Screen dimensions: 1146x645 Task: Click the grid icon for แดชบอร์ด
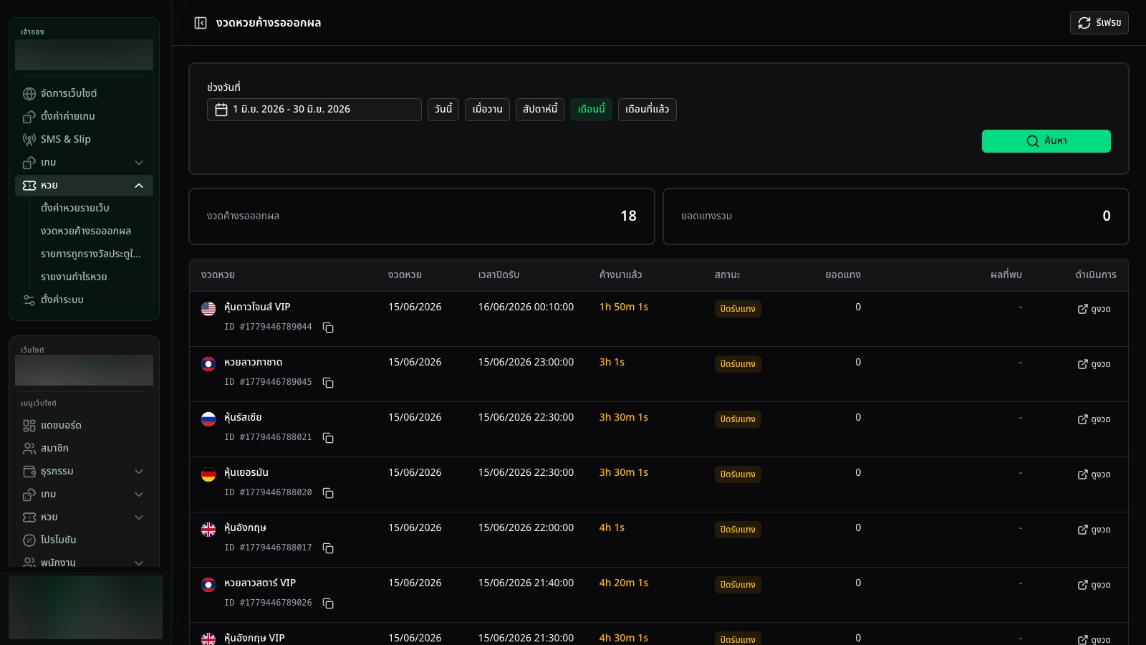click(x=29, y=426)
